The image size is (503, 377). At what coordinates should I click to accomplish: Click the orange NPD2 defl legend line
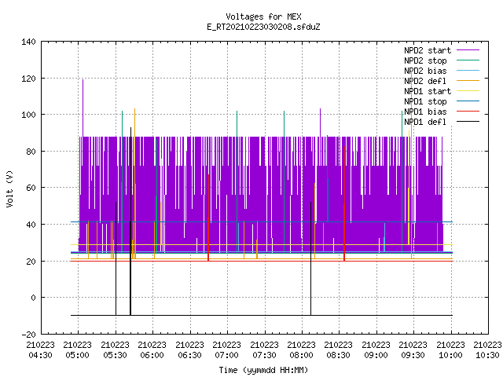(x=468, y=80)
